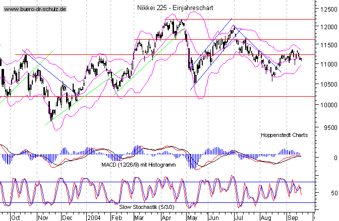Click the 12500 price axis label
339x221 pixels.
pos(326,8)
